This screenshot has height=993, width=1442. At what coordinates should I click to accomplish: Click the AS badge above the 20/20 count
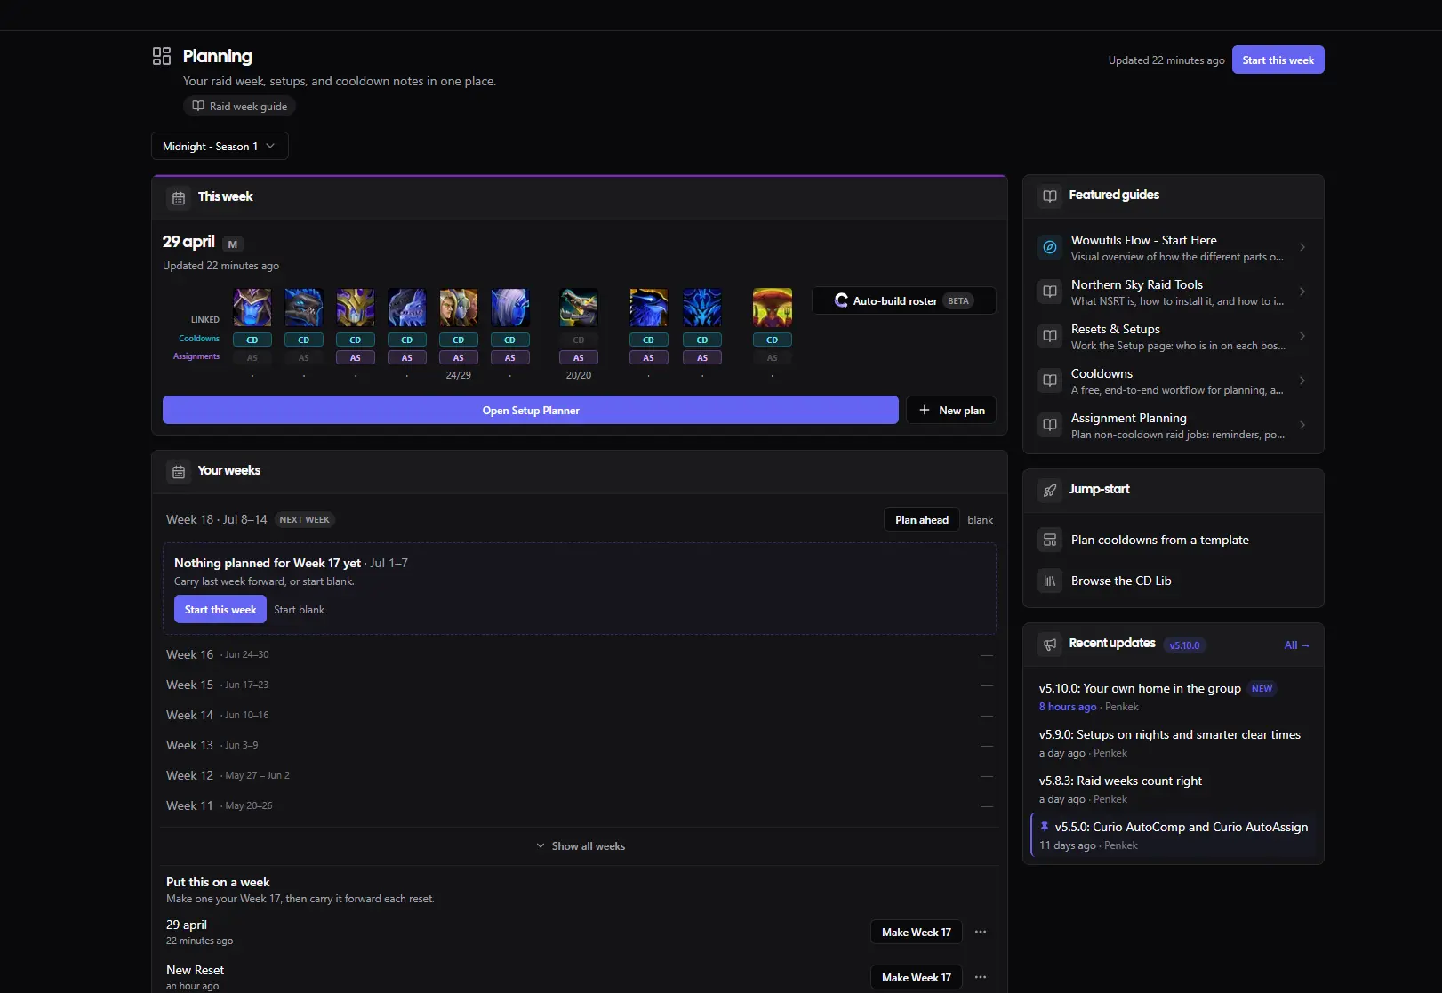(579, 357)
